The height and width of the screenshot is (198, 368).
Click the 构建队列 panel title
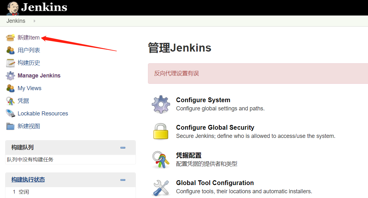point(23,147)
